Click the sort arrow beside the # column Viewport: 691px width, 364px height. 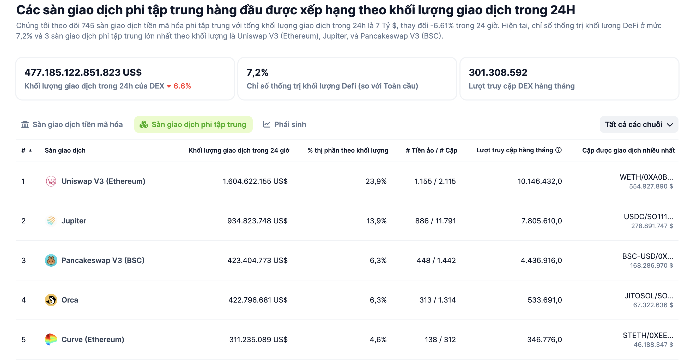(x=30, y=150)
